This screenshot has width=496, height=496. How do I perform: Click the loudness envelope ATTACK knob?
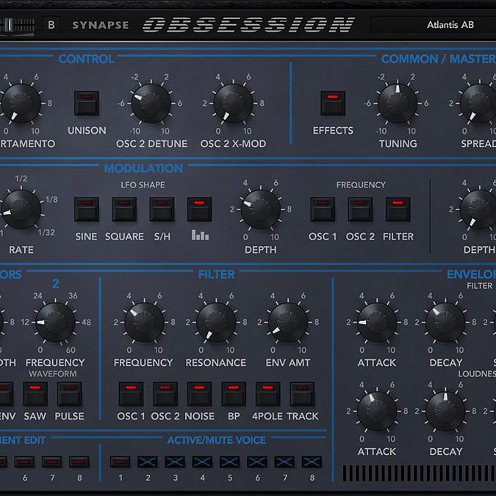click(377, 411)
